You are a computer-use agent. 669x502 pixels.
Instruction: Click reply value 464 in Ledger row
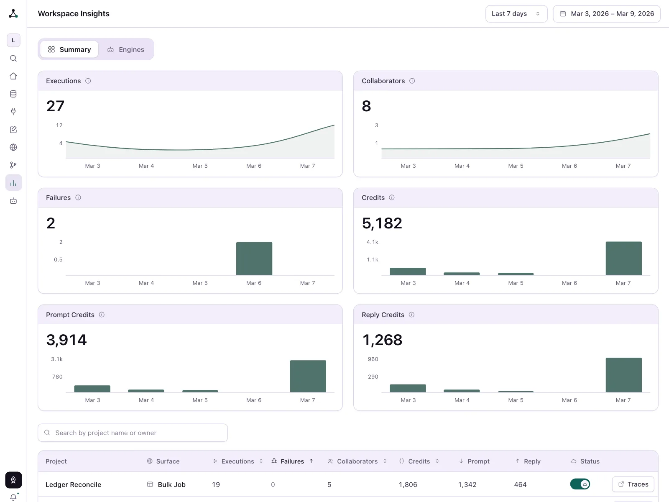(521, 484)
